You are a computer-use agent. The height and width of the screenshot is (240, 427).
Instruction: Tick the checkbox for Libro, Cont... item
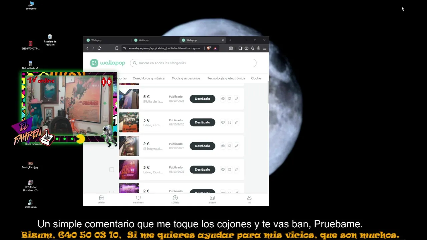[111, 170]
